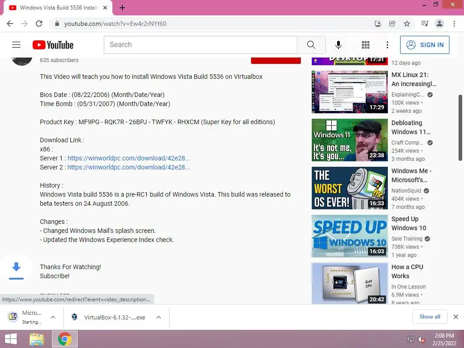Click the page vertical scrollbar
464x348 pixels.
point(460,128)
